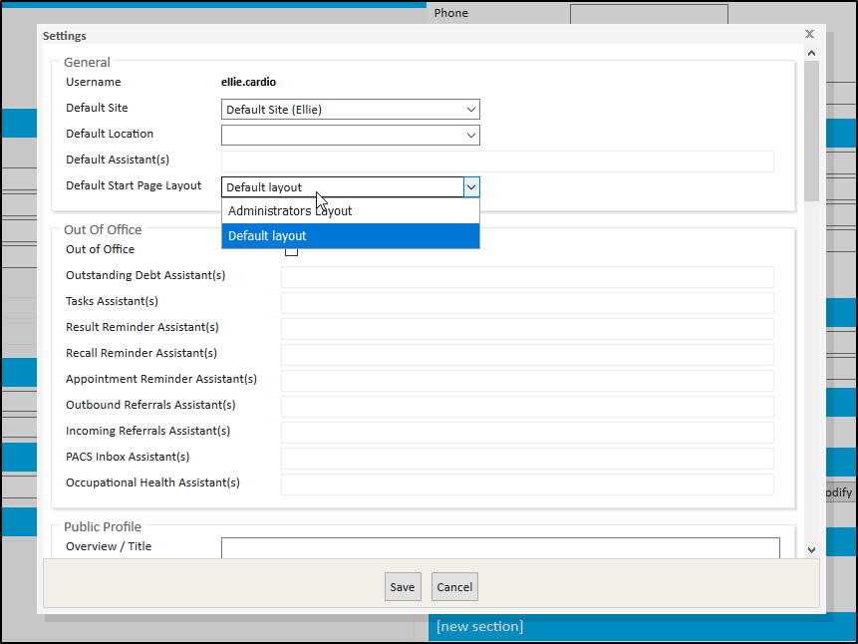Screen dimensions: 858x644
Task: Expand the Default Location dropdown
Action: click(350, 136)
